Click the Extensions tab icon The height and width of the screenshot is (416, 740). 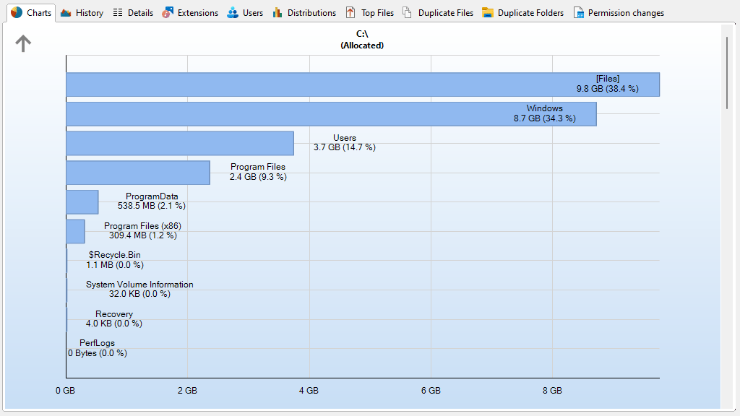pos(168,13)
